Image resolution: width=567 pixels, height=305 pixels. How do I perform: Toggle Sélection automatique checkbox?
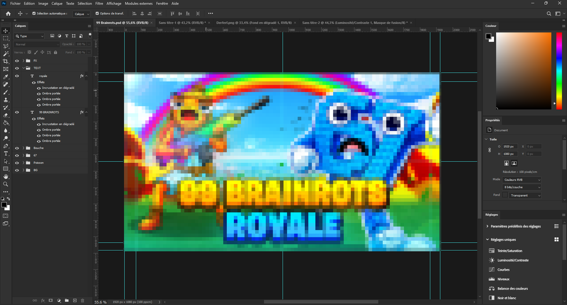tap(34, 14)
